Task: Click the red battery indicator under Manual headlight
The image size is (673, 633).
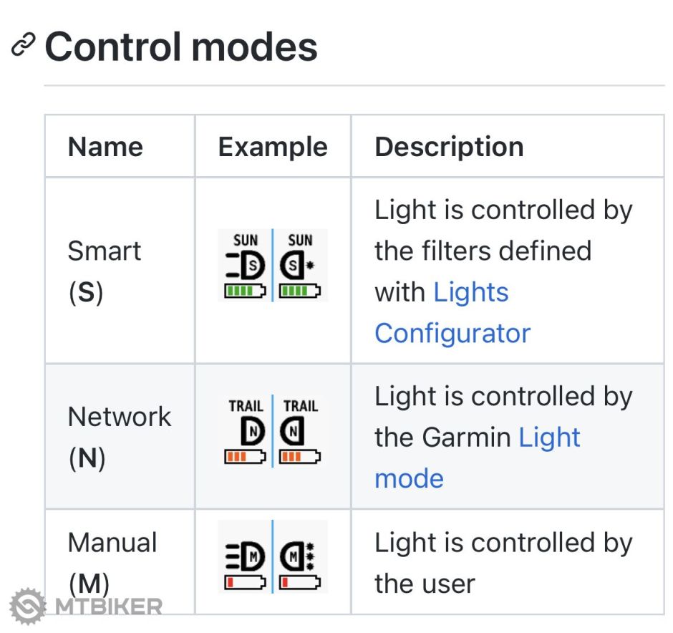Action: point(246,581)
